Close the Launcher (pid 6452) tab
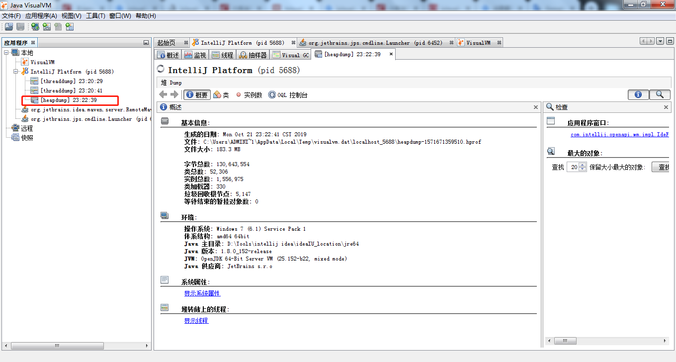The width and height of the screenshot is (676, 362). click(452, 43)
